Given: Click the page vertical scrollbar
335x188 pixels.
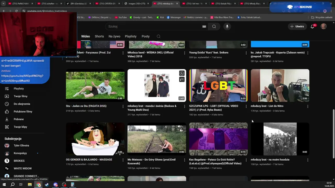Looking at the screenshot, I should [333, 134].
